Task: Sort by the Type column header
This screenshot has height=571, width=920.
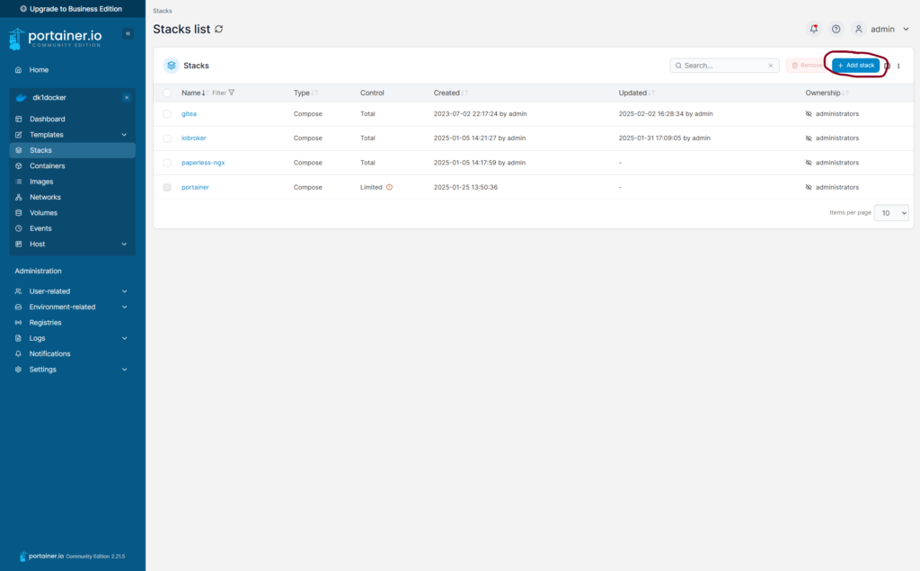Action: tap(305, 93)
